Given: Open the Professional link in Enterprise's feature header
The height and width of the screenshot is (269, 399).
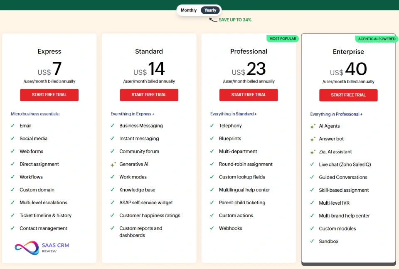Looking at the screenshot, I should pos(347,114).
